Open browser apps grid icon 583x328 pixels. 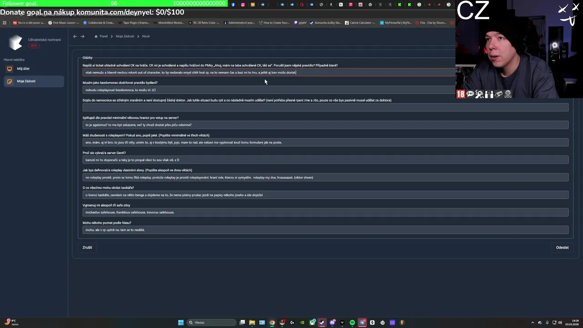pos(5,23)
